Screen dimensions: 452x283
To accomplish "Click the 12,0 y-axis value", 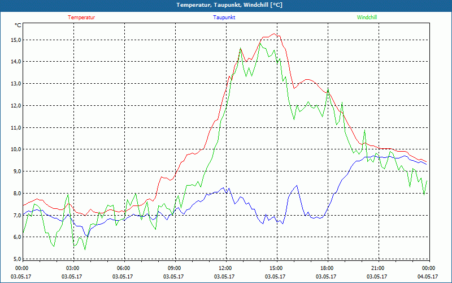I will (16, 105).
